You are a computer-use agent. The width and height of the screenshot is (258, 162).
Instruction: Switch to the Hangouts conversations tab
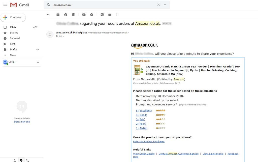click(21, 160)
